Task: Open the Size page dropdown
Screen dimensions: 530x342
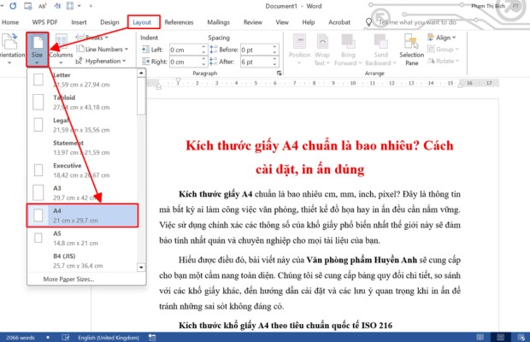Action: tap(37, 50)
